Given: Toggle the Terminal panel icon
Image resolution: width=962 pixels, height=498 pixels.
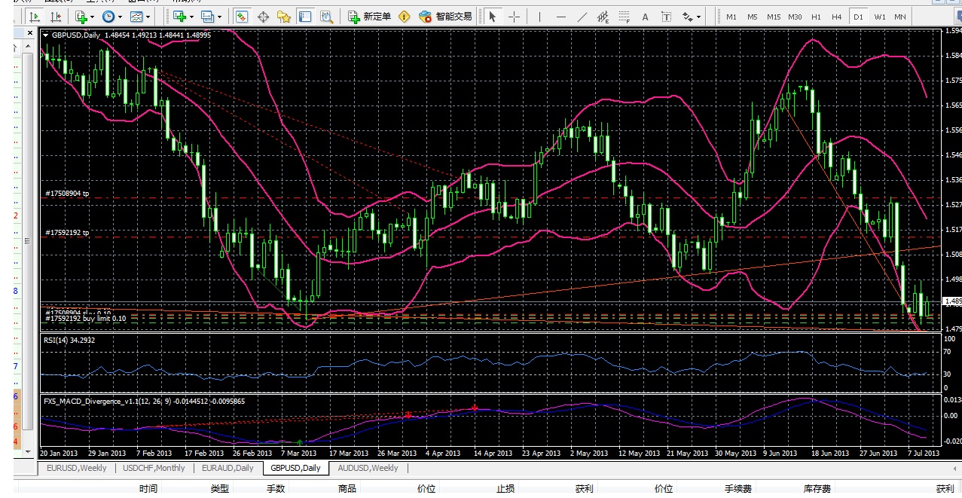Looking at the screenshot, I should coord(304,17).
